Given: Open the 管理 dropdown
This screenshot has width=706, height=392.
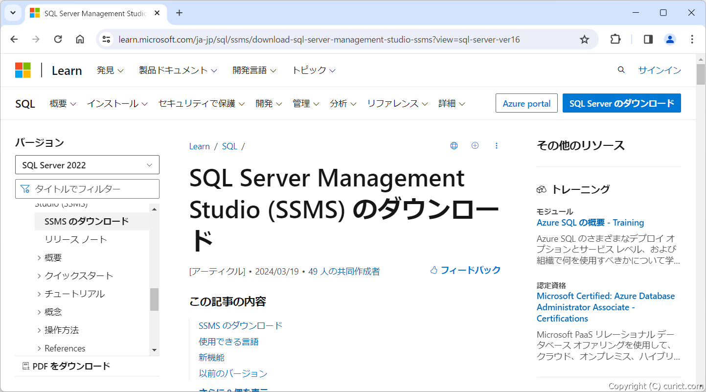Looking at the screenshot, I should tap(306, 103).
